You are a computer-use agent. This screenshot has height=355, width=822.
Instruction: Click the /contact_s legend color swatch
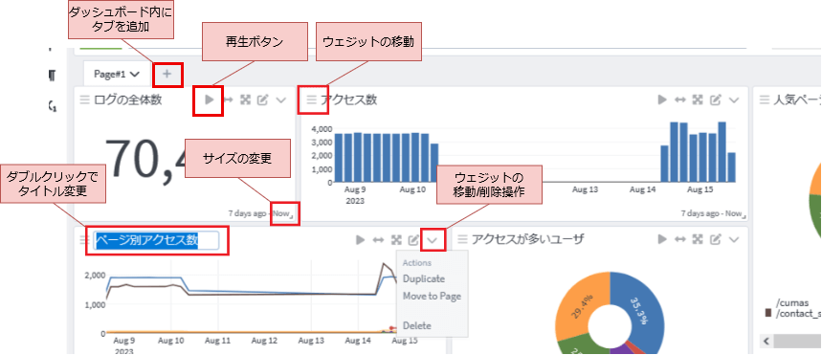click(x=768, y=314)
